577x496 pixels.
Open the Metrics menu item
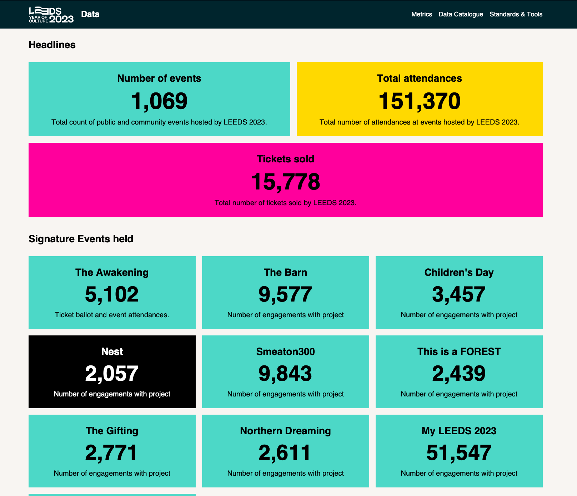pos(422,14)
